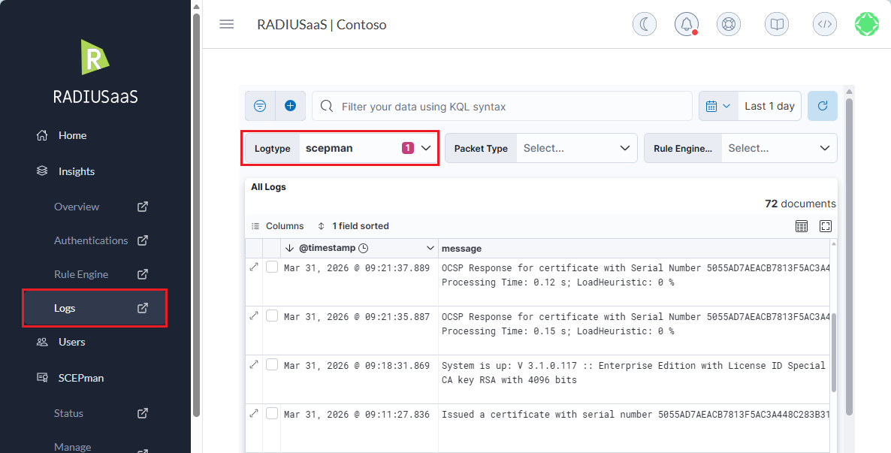
Task: Click the hamburger menu icon
Action: coord(226,24)
